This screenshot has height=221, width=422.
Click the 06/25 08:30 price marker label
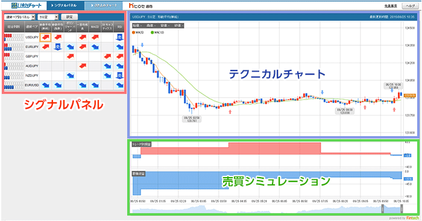tap(345, 111)
